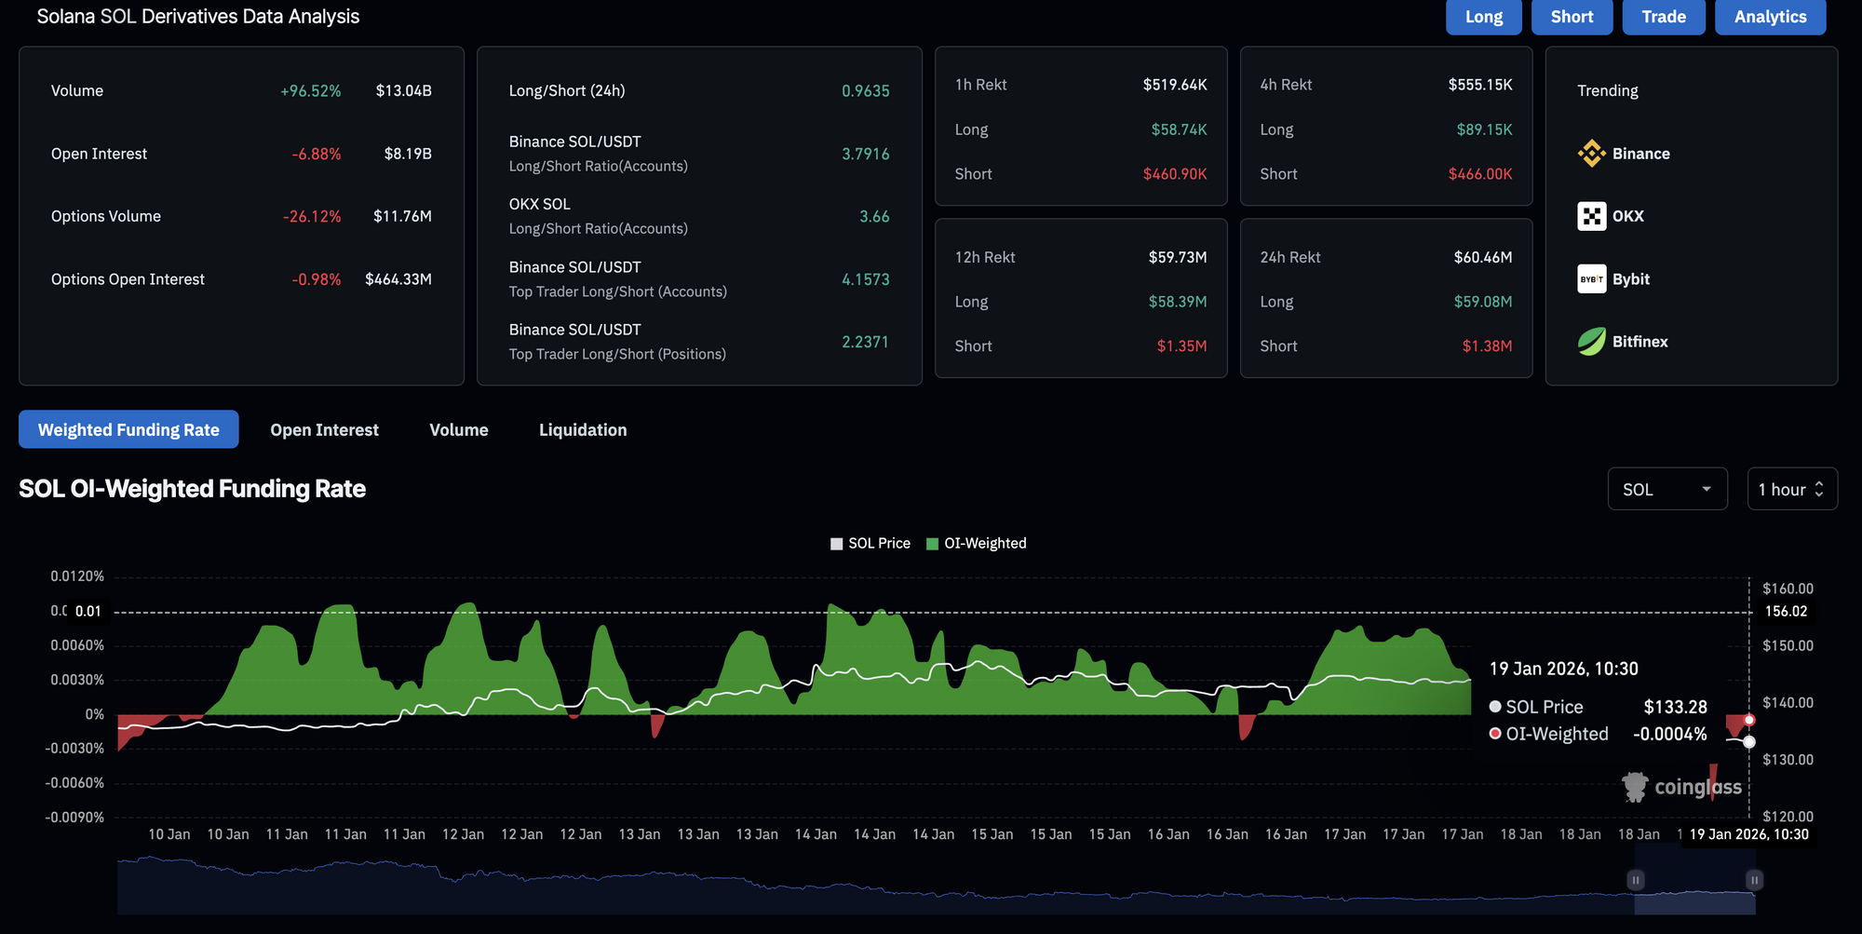Screen dimensions: 1862x934
Task: Select the Volume chart tab
Action: pos(458,430)
